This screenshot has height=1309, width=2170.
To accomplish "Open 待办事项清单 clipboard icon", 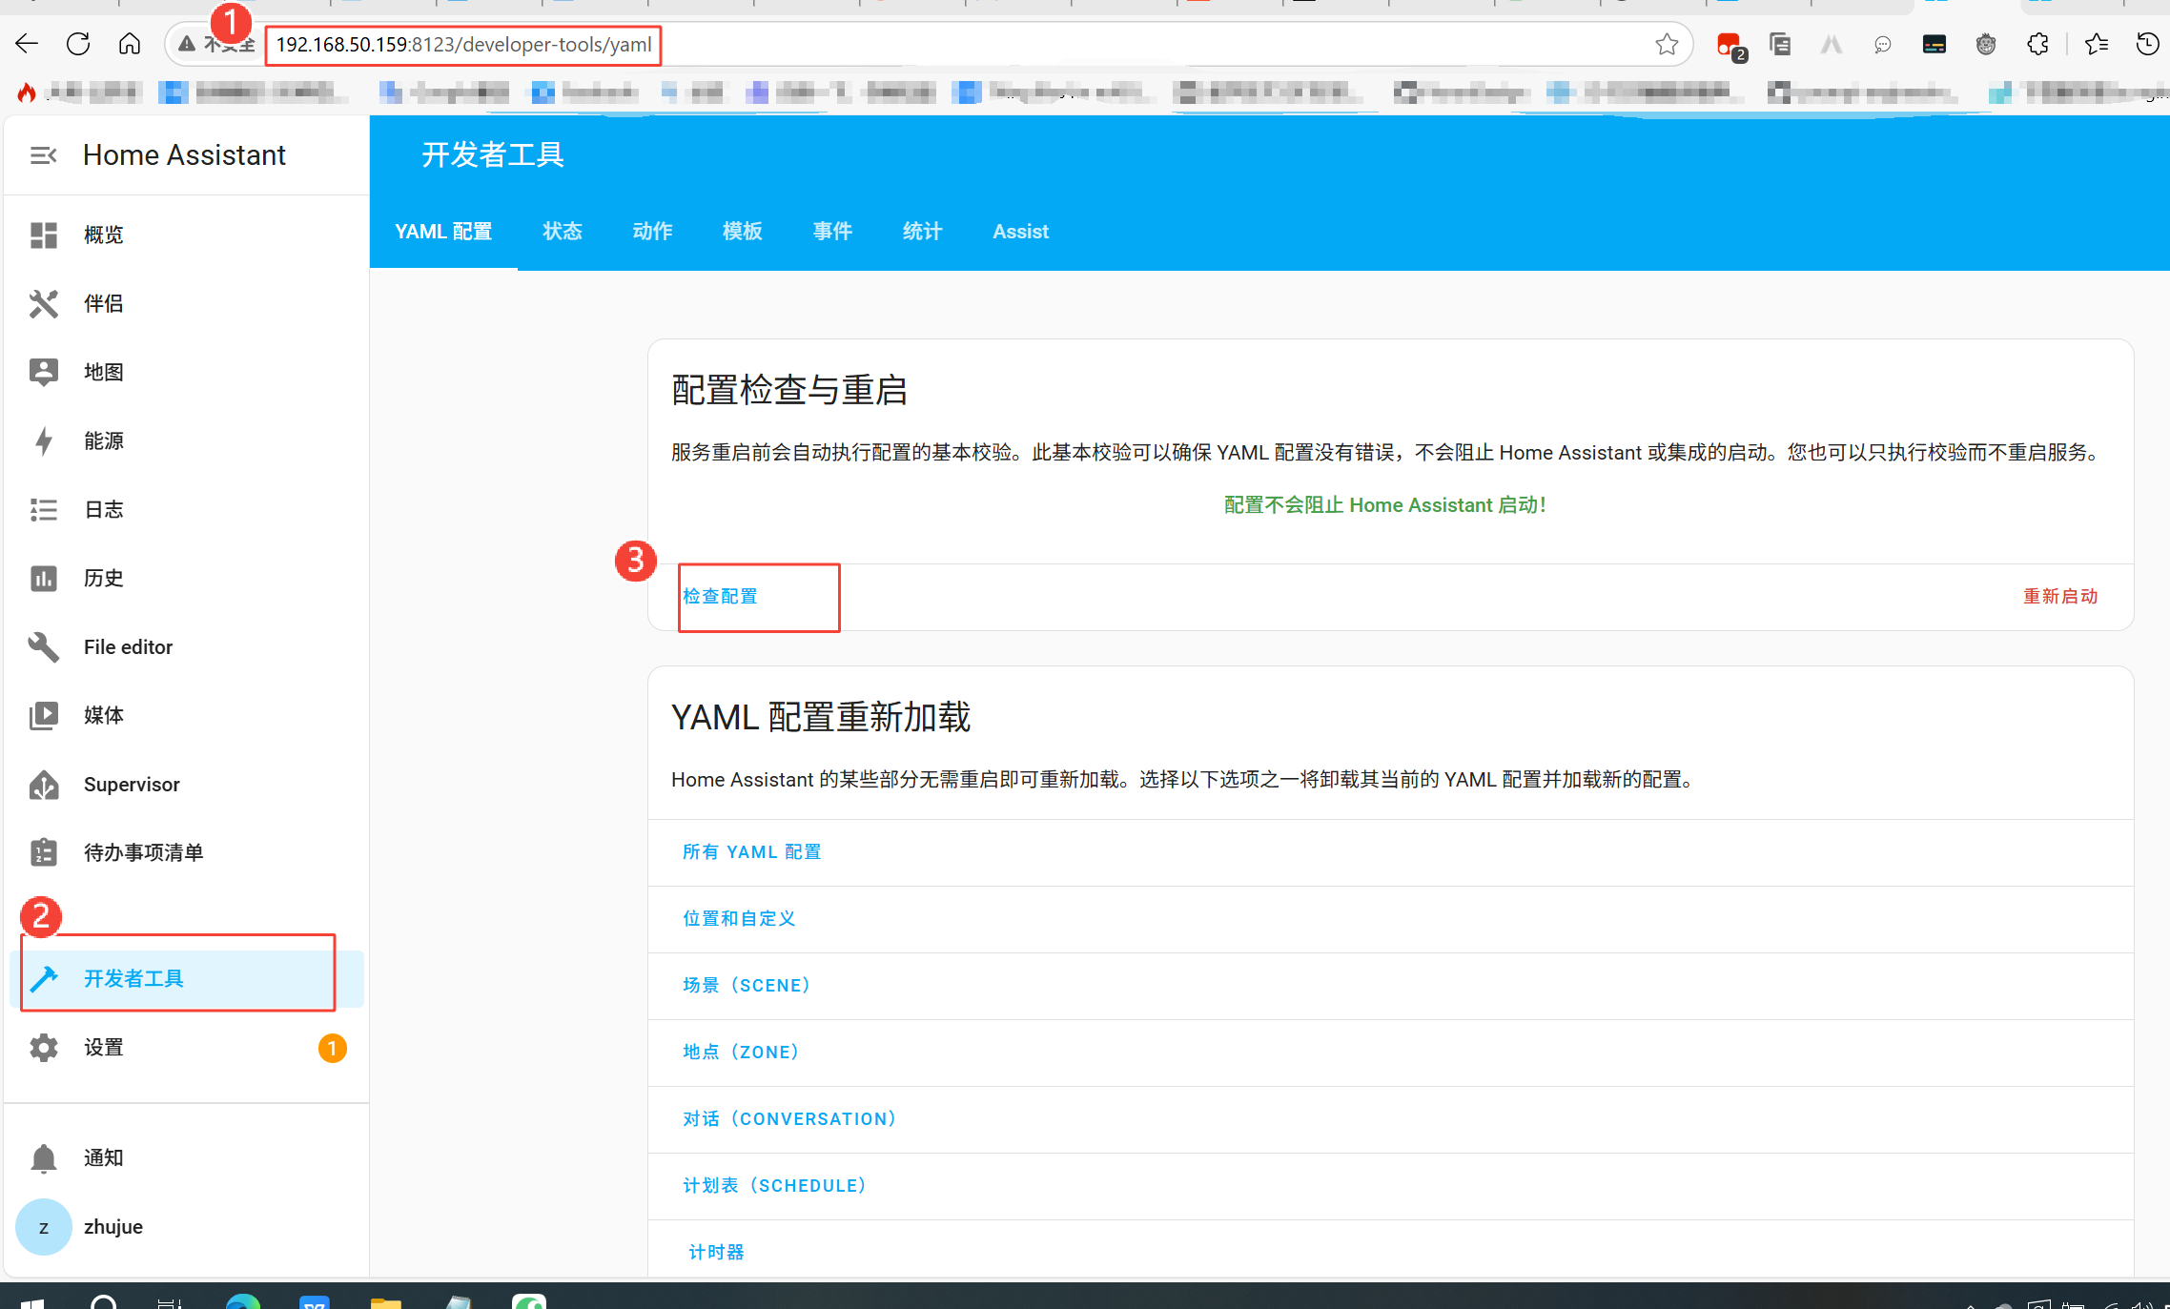I will [x=44, y=852].
